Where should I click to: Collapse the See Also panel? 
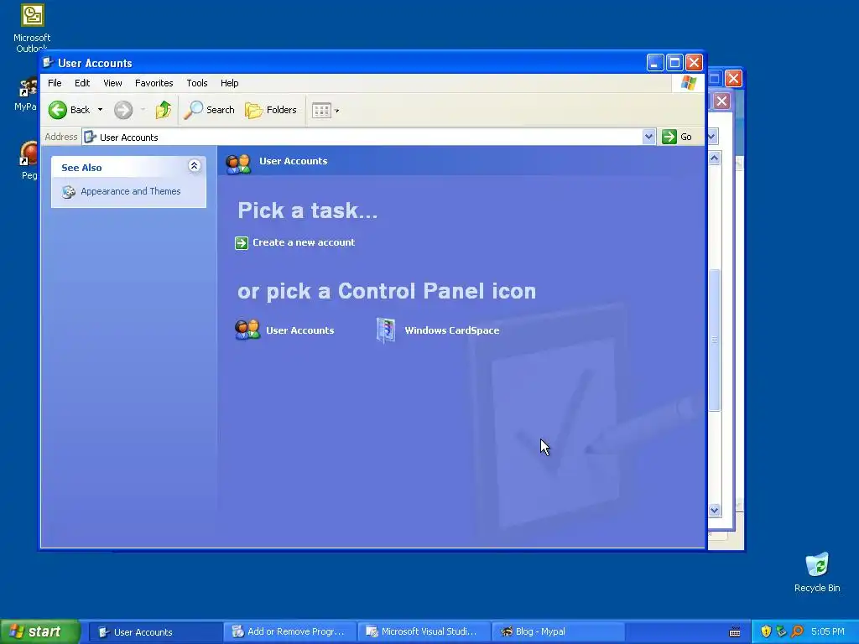coord(194,166)
